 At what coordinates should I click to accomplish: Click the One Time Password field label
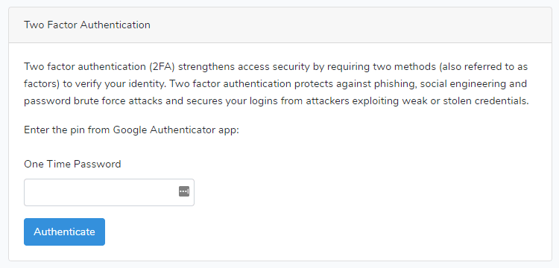pyautogui.click(x=72, y=164)
